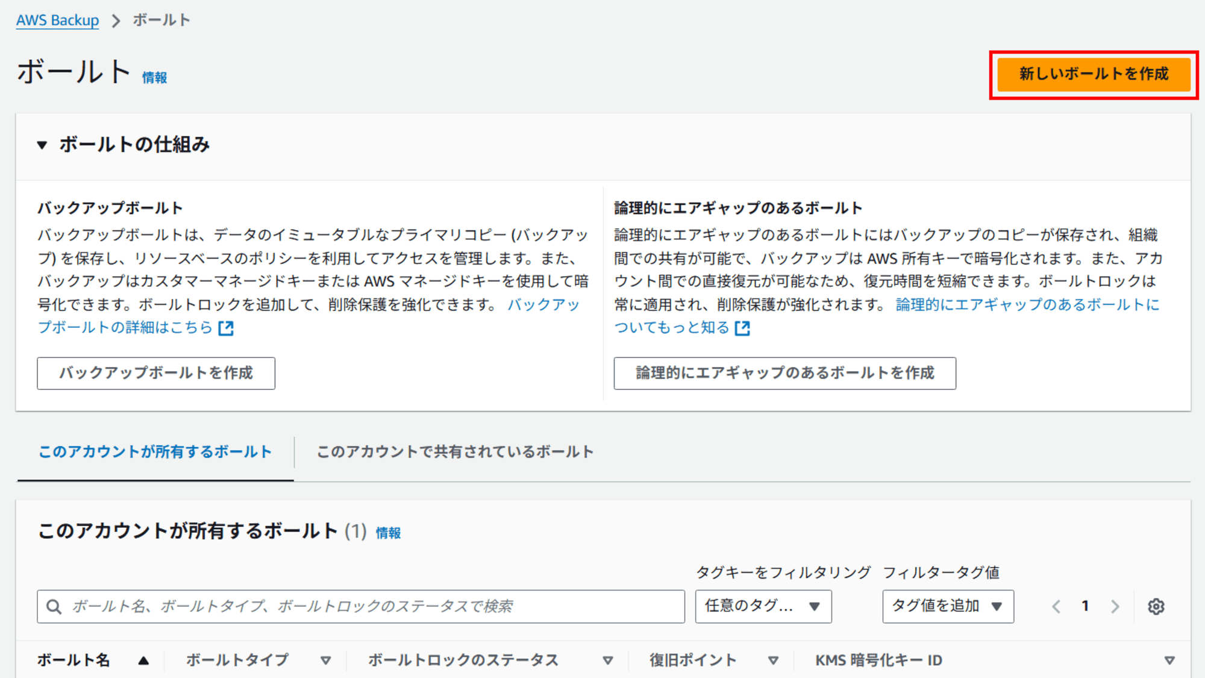Click external link icon after もっと知る

(x=742, y=328)
